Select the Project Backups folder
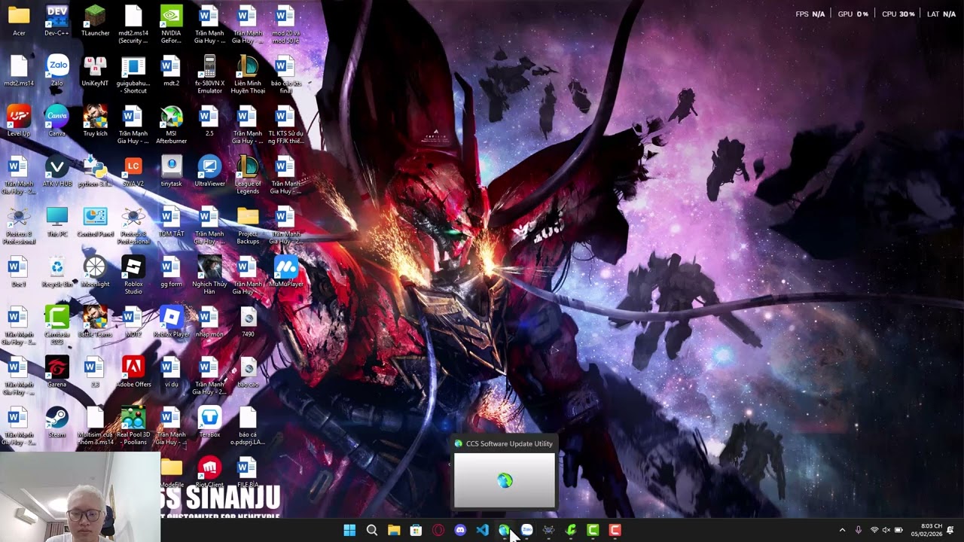 (x=248, y=225)
